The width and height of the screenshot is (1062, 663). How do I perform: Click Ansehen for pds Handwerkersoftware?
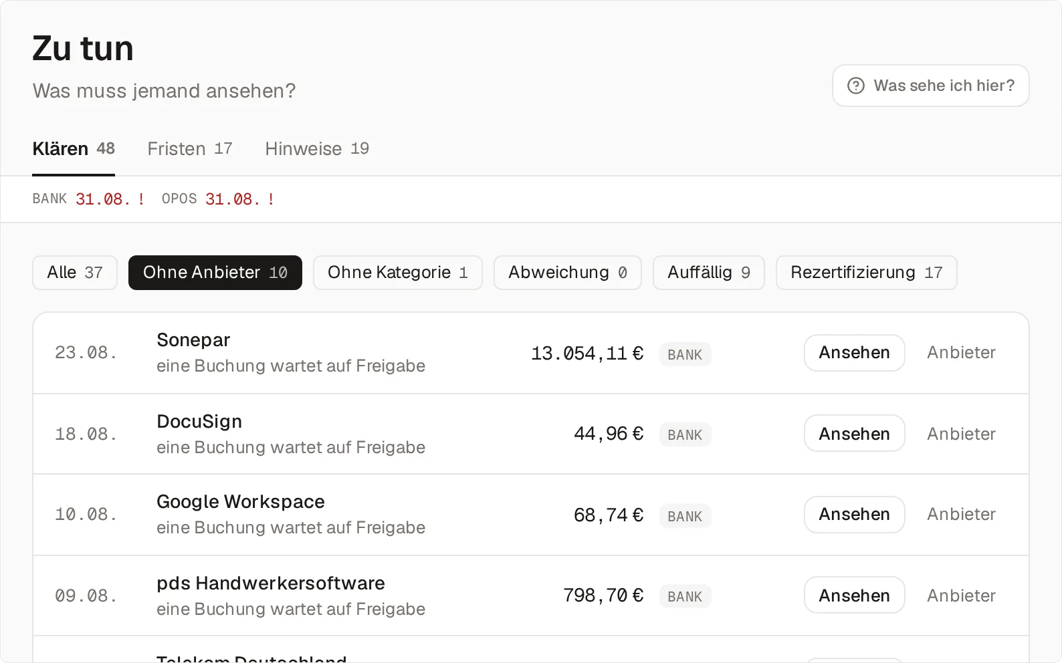pos(855,595)
